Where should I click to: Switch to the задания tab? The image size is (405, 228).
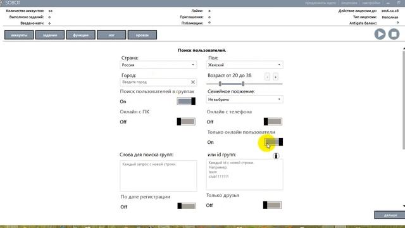tap(50, 35)
